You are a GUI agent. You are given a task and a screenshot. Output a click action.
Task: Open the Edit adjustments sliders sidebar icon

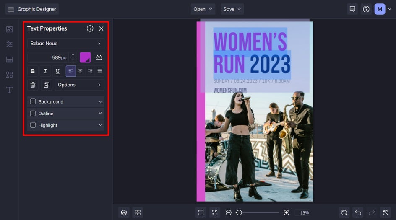[9, 44]
